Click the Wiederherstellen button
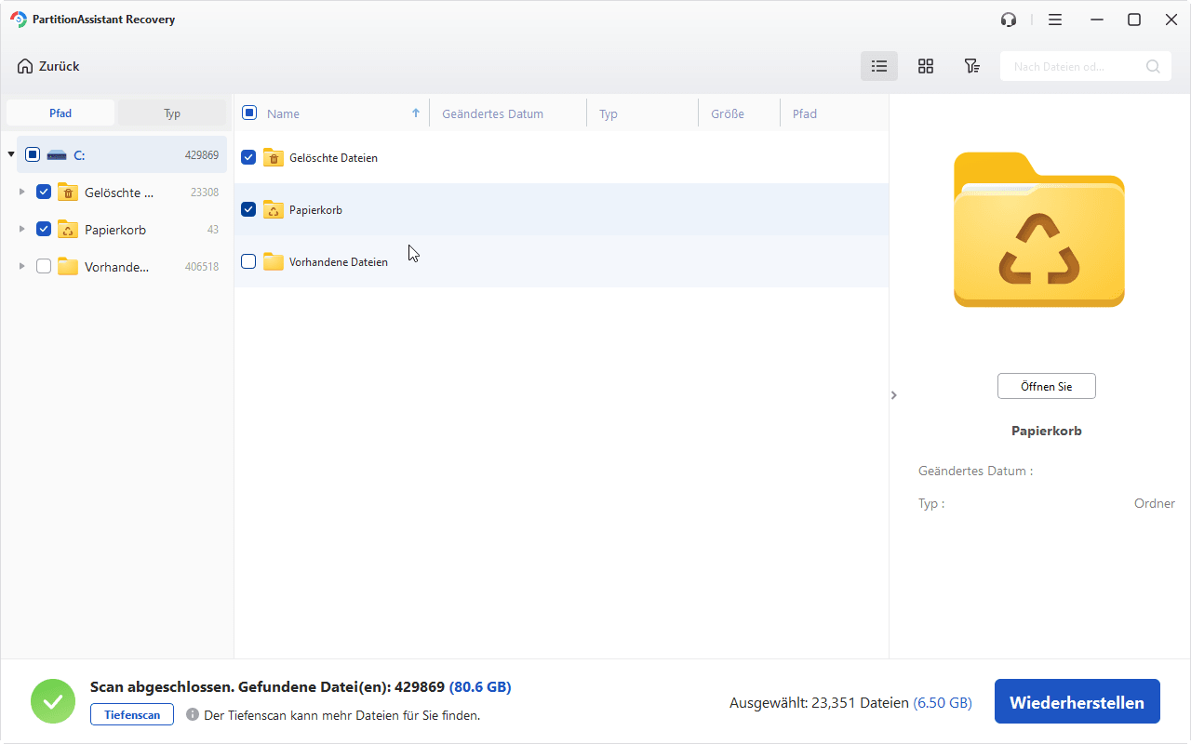 (1077, 702)
